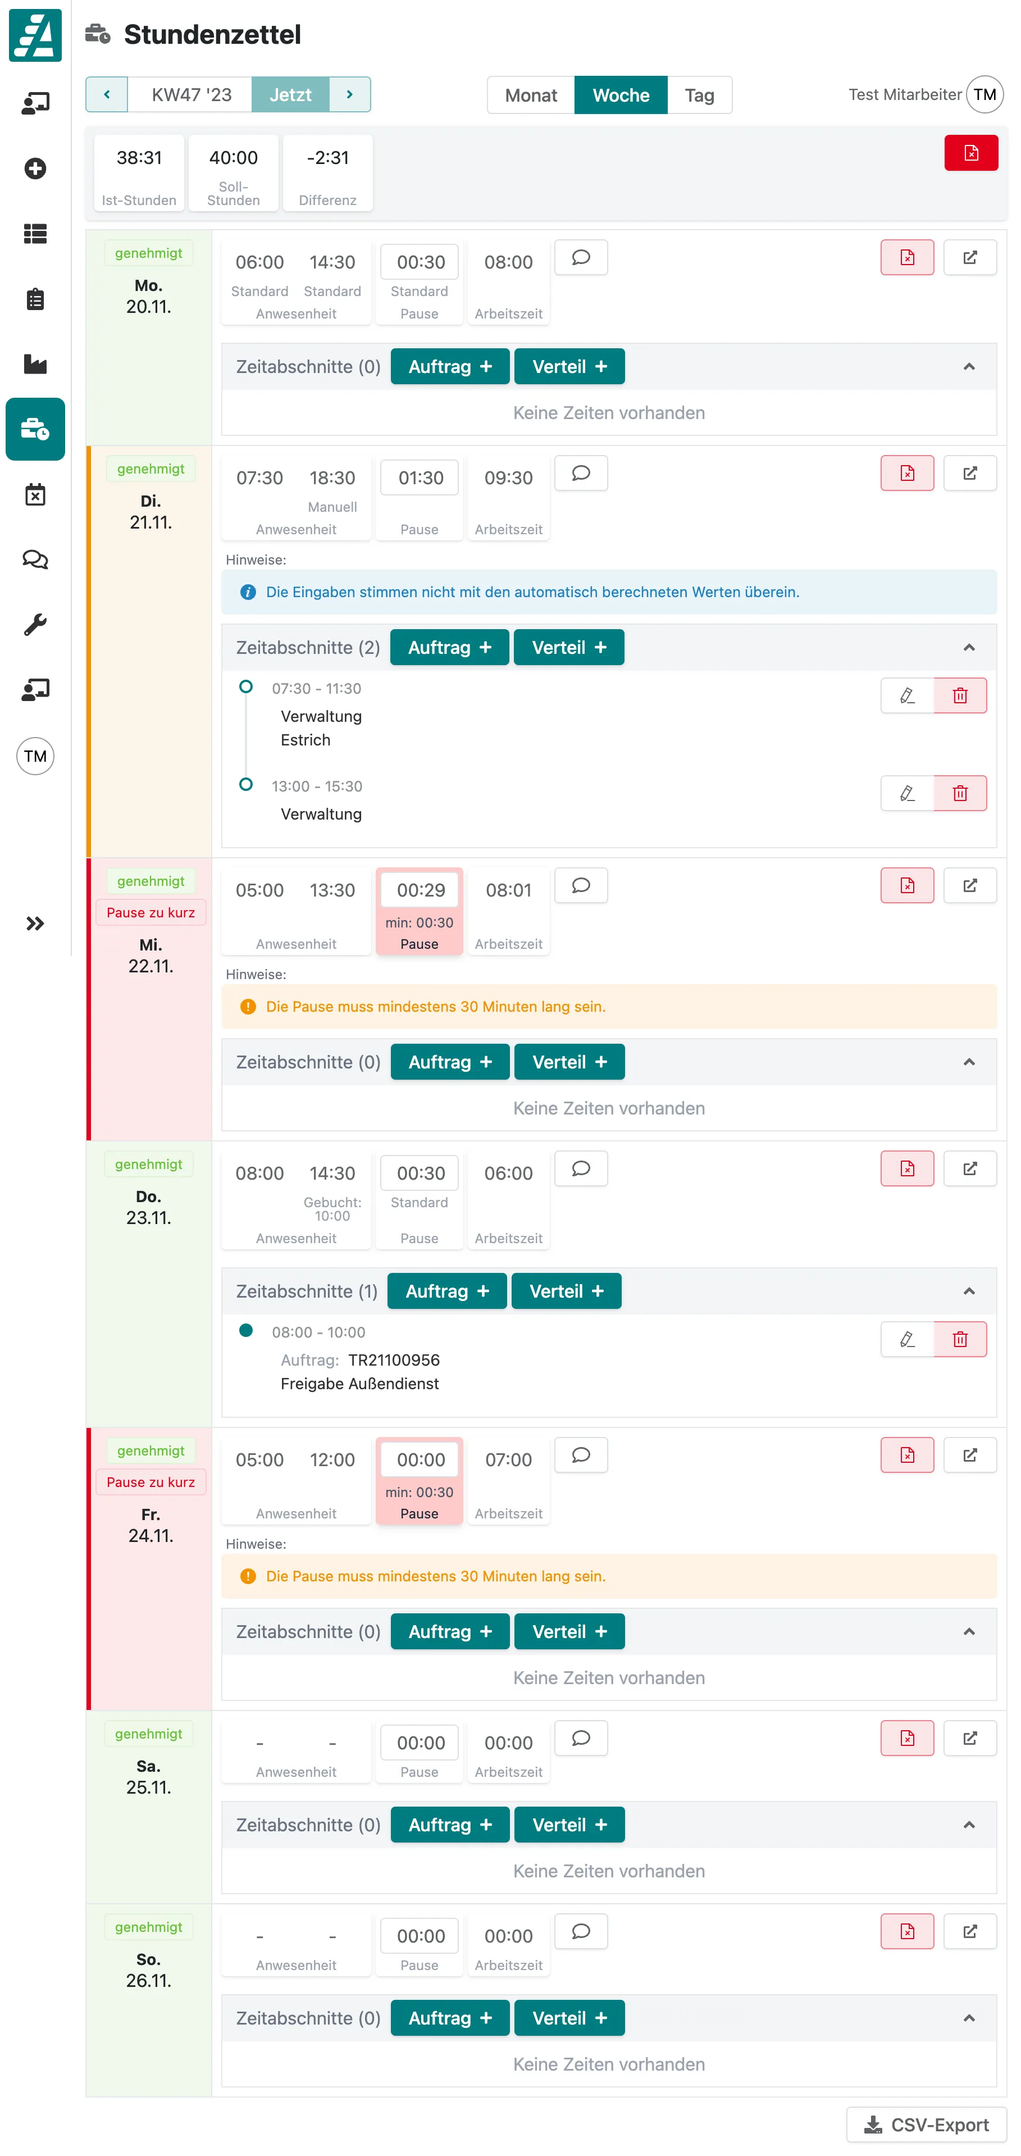Click the Pause field on Wednesday showing 00:29

[420, 890]
